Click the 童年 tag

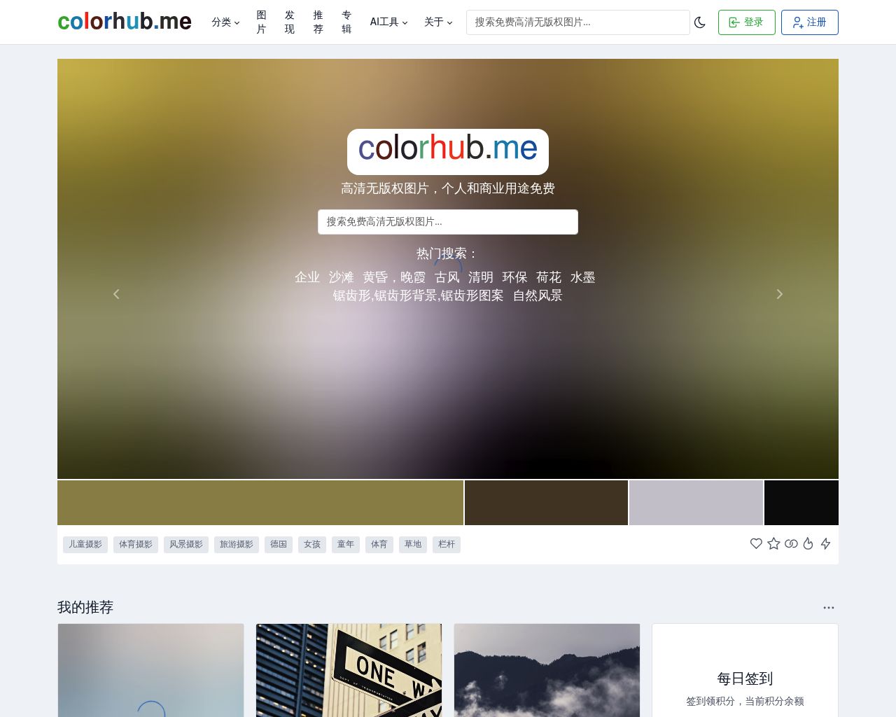[346, 545]
